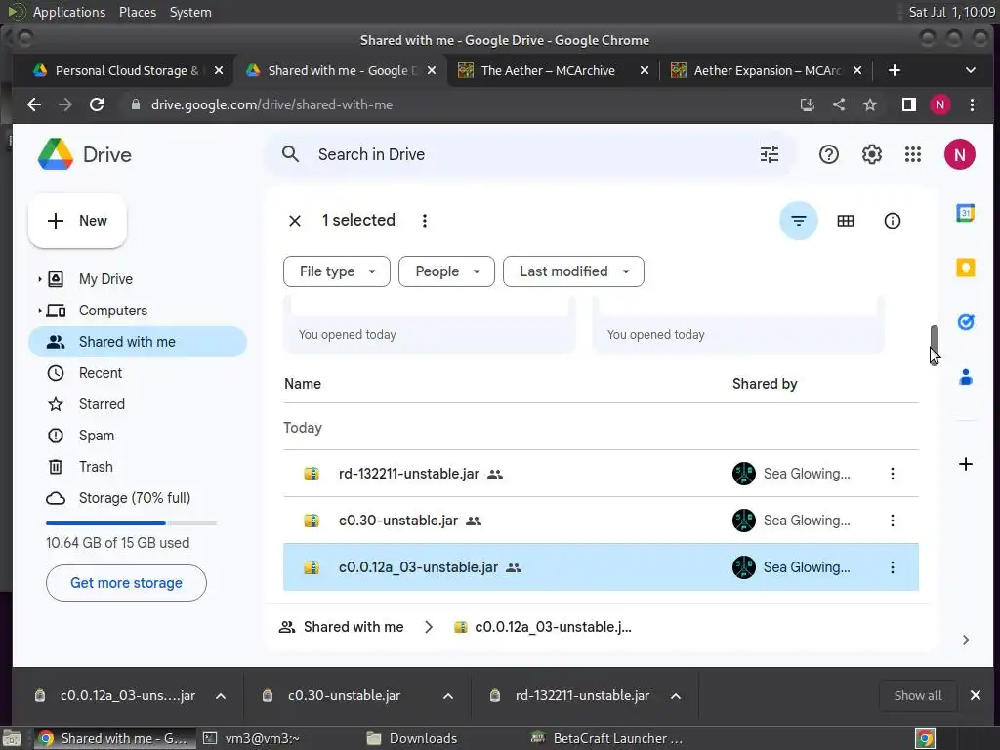Viewport: 1000px width, 750px height.
Task: Open Chrome three-dot menu
Action: tap(972, 104)
